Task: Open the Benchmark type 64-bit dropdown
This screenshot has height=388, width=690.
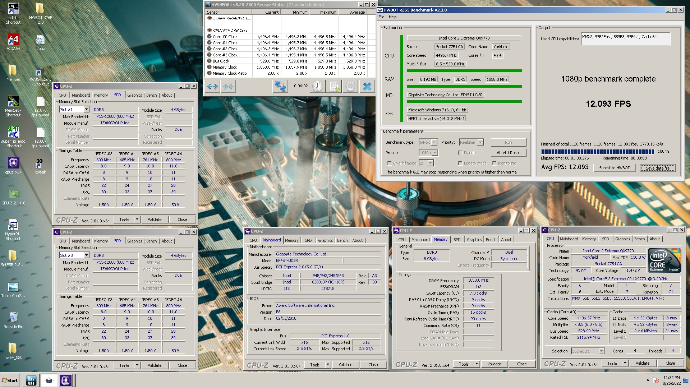Action: (428, 142)
